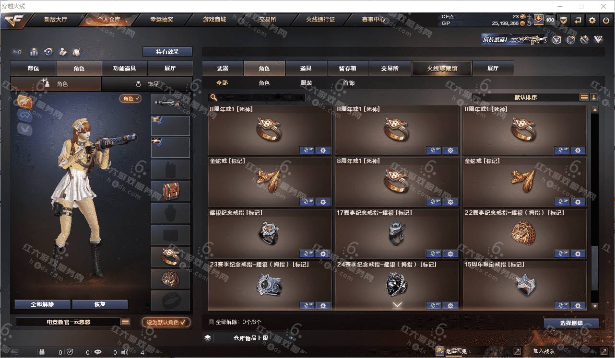Toggle 设为默认角色 checkbox button

coord(166,322)
